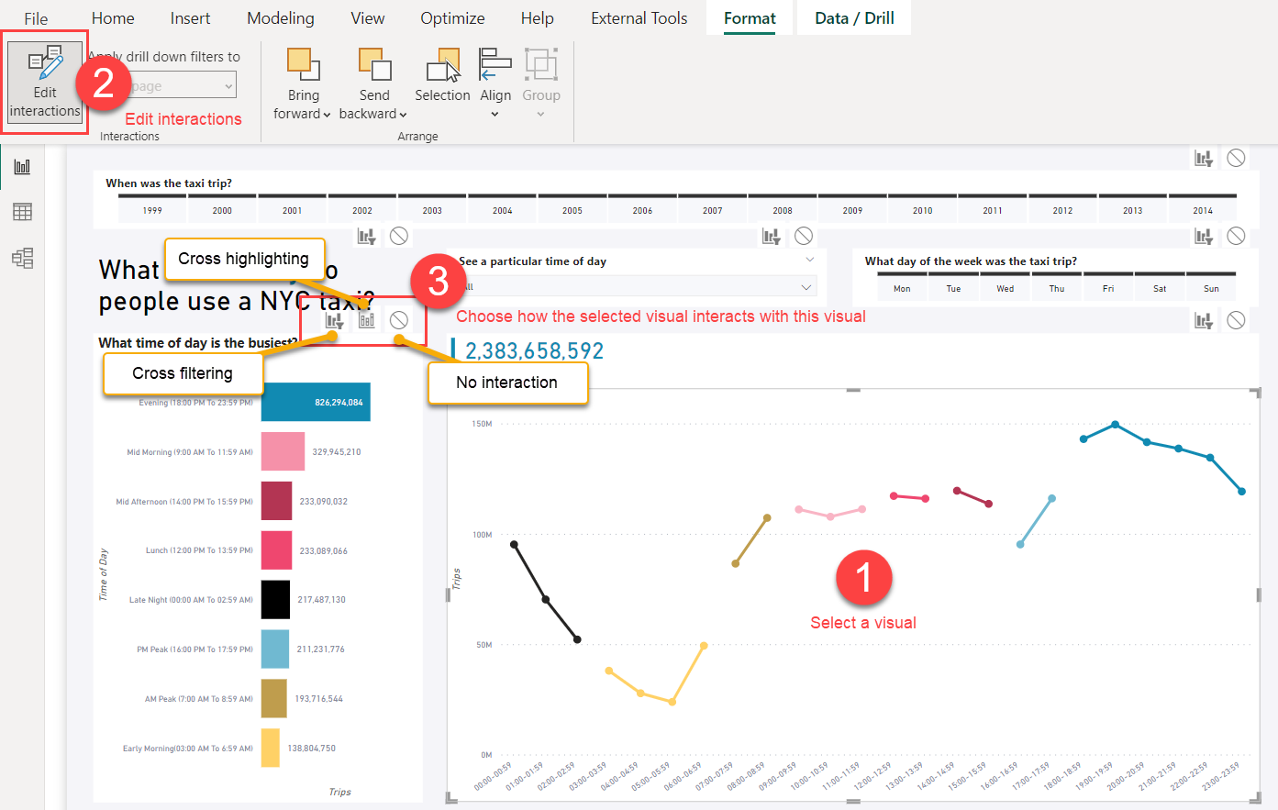Open the File menu

[x=36, y=18]
